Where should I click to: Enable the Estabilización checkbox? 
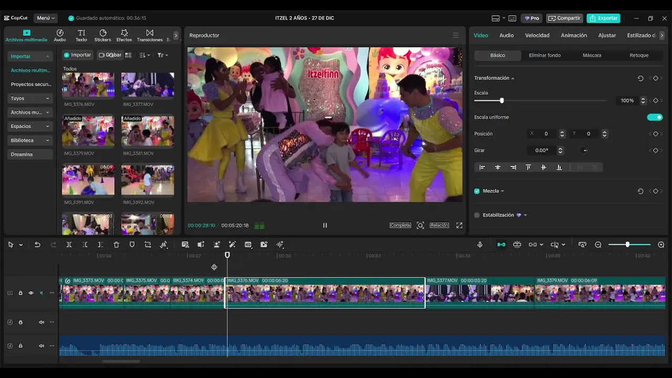click(x=477, y=215)
